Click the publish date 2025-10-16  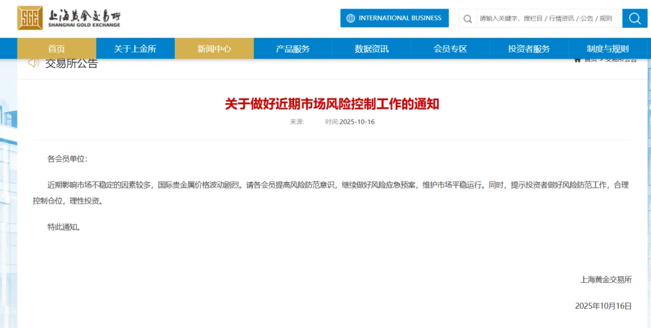pos(357,122)
